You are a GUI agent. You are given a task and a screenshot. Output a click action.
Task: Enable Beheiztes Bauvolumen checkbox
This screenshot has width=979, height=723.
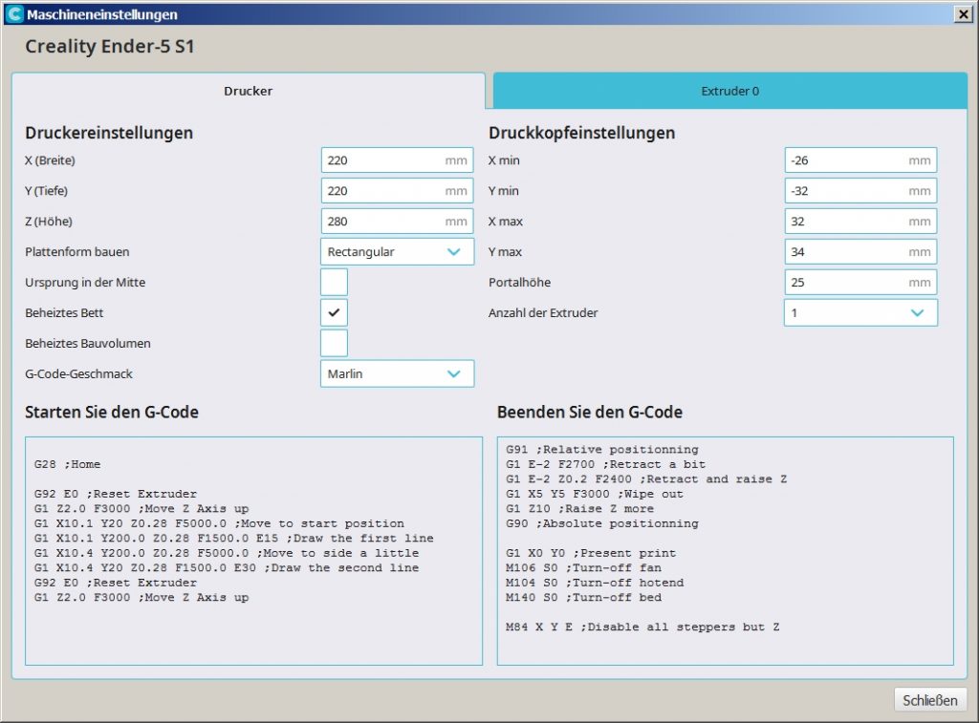[x=334, y=343]
